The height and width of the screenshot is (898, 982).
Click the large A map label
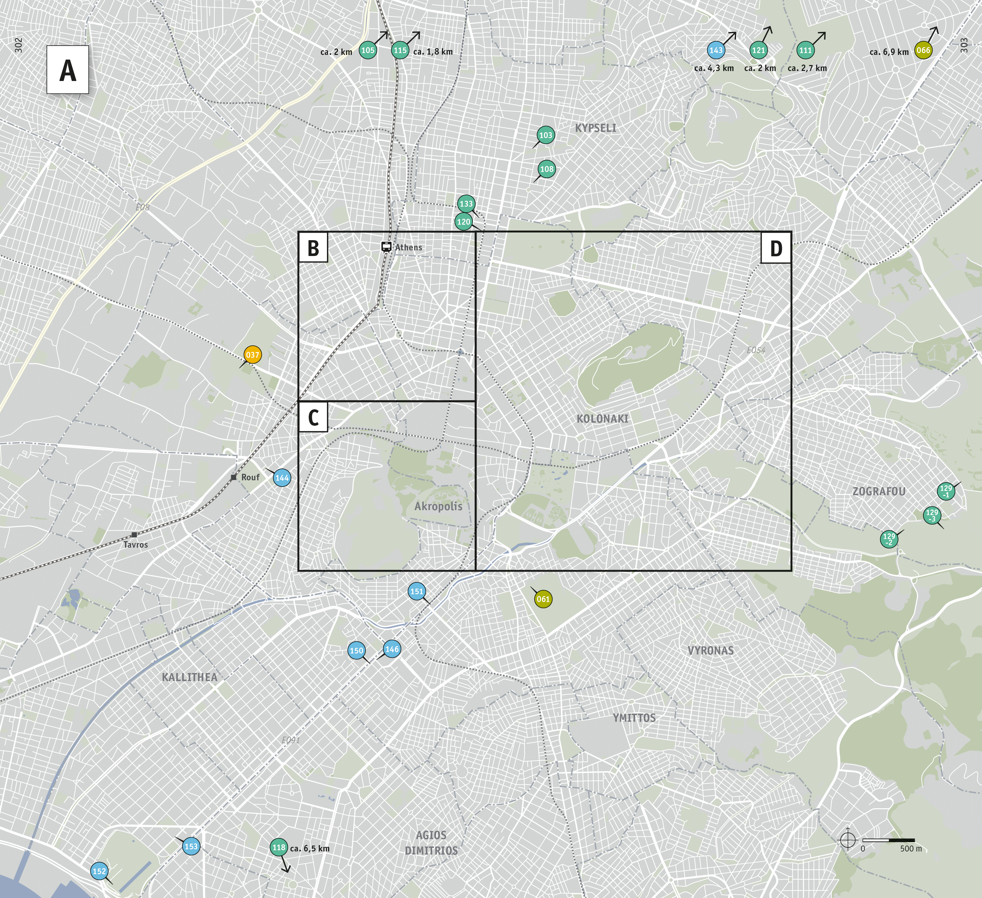click(68, 70)
